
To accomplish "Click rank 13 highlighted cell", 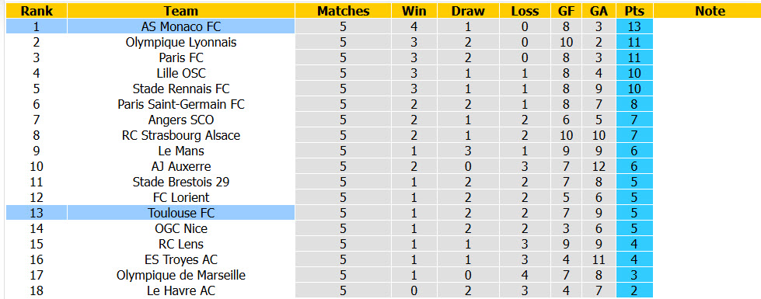I will 37,213.
